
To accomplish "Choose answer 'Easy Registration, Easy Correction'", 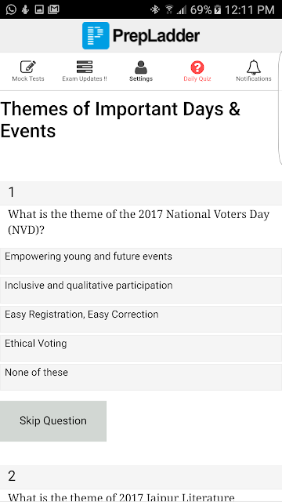I will click(141, 319).
